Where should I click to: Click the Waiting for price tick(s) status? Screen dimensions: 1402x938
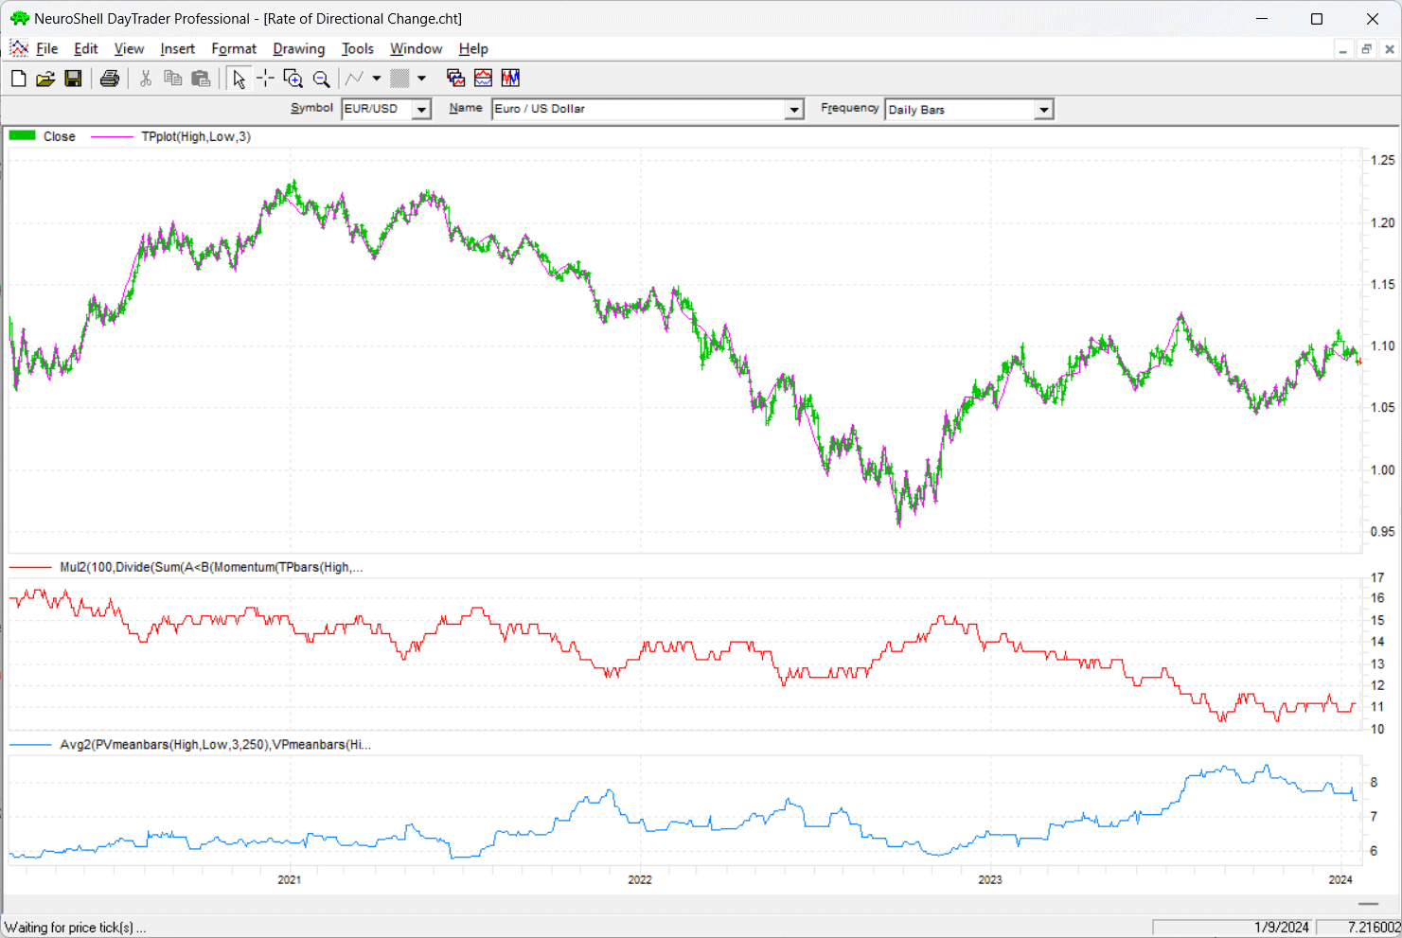coord(76,928)
